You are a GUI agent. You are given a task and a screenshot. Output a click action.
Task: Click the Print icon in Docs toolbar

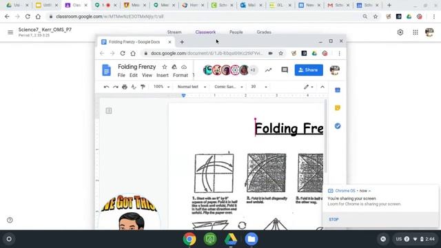coord(125,87)
